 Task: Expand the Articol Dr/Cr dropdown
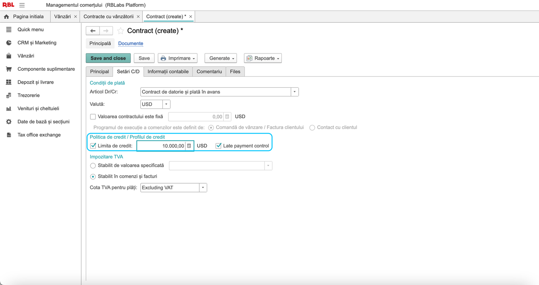tap(295, 92)
